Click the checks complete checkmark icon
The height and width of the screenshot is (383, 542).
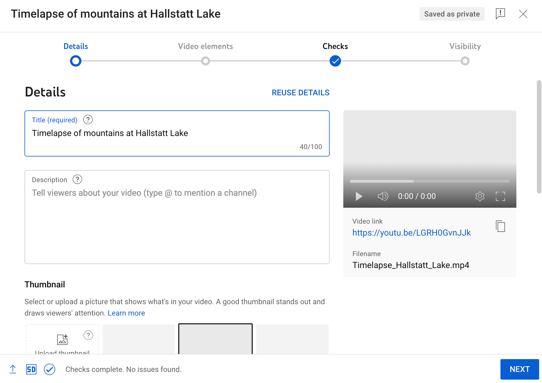pyautogui.click(x=50, y=369)
